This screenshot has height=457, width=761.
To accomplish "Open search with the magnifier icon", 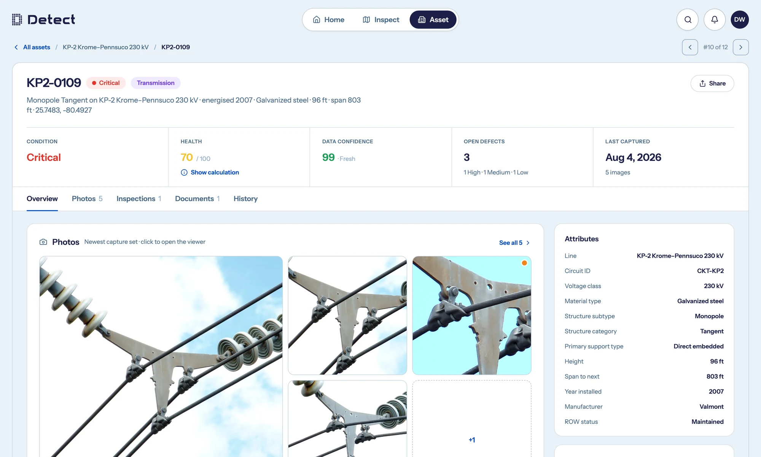I will coord(688,20).
